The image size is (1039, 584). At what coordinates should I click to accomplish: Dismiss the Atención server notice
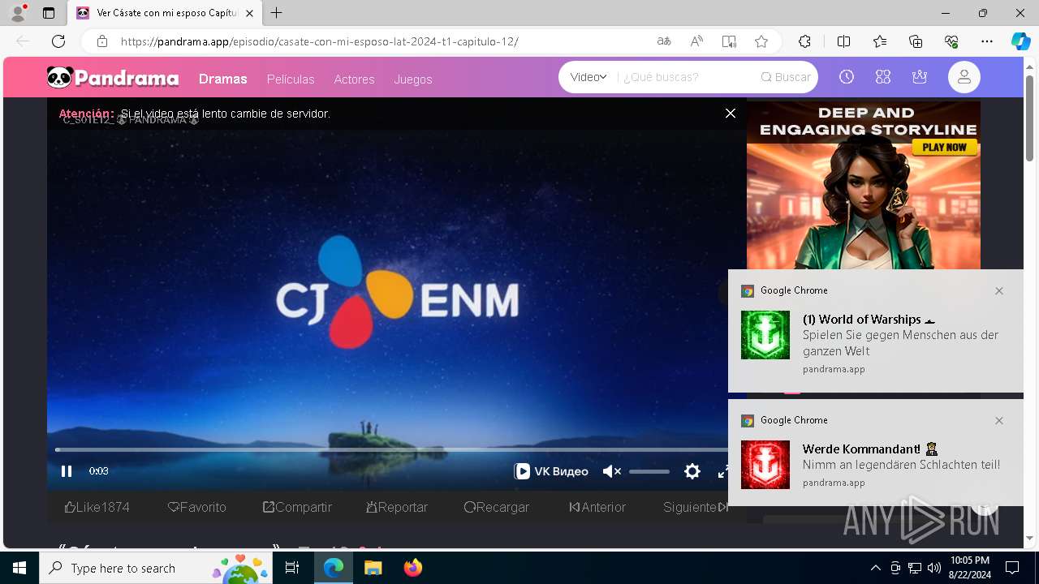coord(731,114)
